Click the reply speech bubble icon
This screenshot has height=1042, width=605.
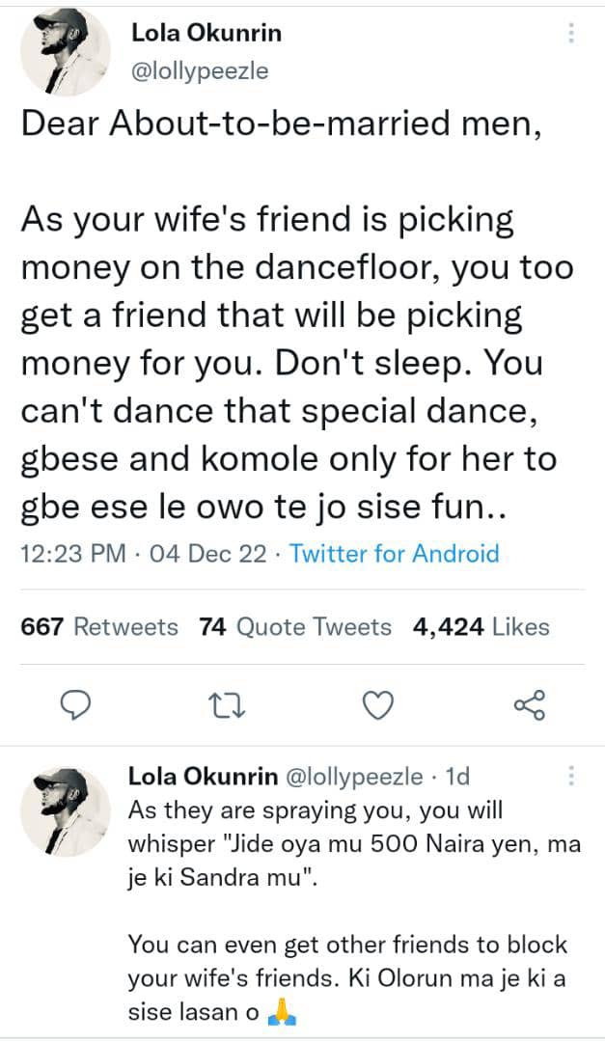coord(75,706)
